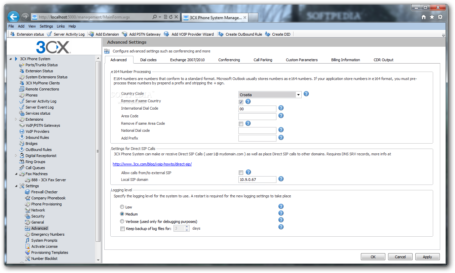Click the Create DID toolbar icon
The image size is (455, 273).
(268, 34)
